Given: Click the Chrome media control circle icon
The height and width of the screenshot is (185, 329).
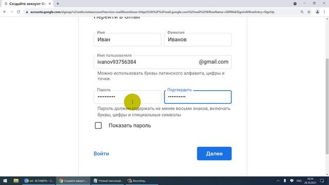Looking at the screenshot, I should [295, 4].
